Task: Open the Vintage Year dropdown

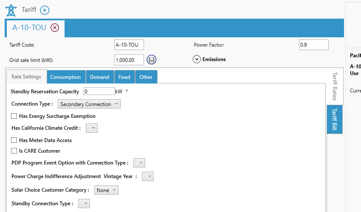Action: click(x=148, y=176)
